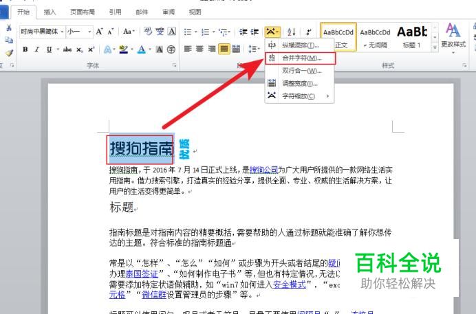Screen dimensions: 476x314
Task: Apply text highlight color
Action: (x=123, y=49)
